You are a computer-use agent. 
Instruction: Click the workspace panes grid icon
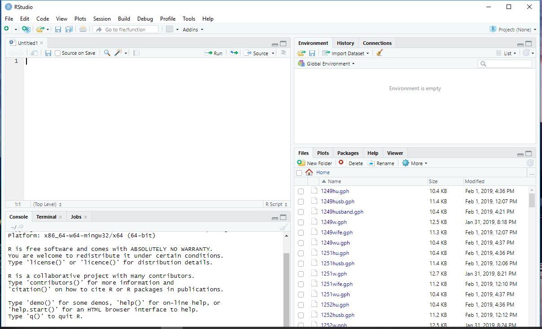tap(170, 29)
